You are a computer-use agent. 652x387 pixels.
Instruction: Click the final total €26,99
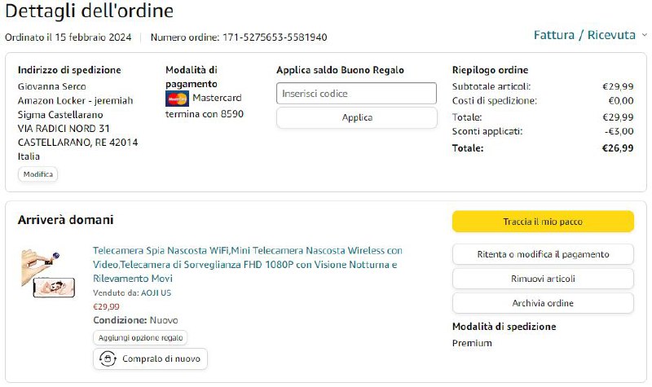[x=617, y=148]
